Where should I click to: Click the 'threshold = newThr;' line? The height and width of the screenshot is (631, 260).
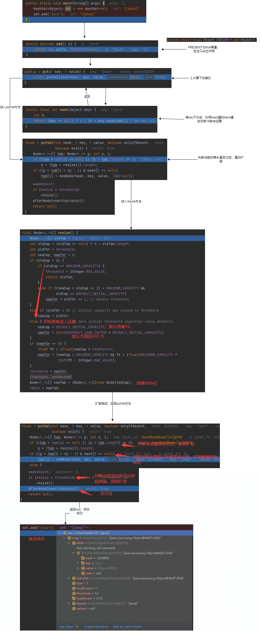click(x=49, y=371)
